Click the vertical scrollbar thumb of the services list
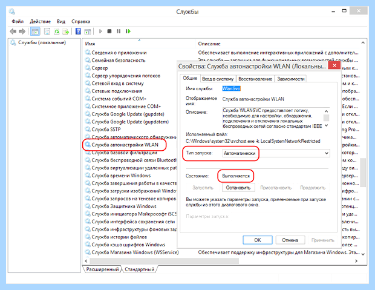The height and width of the screenshot is (290, 375). click(x=363, y=172)
